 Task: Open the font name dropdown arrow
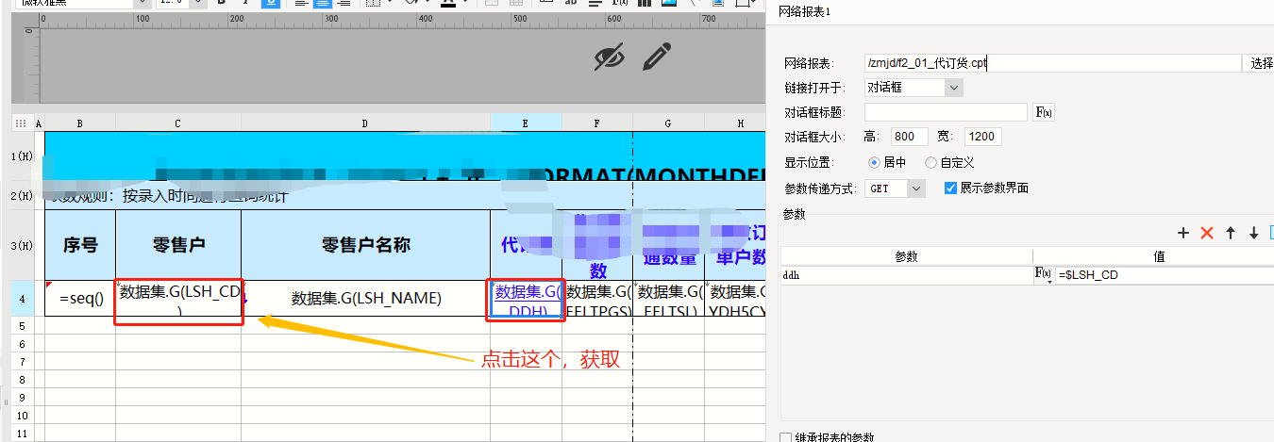pyautogui.click(x=142, y=4)
